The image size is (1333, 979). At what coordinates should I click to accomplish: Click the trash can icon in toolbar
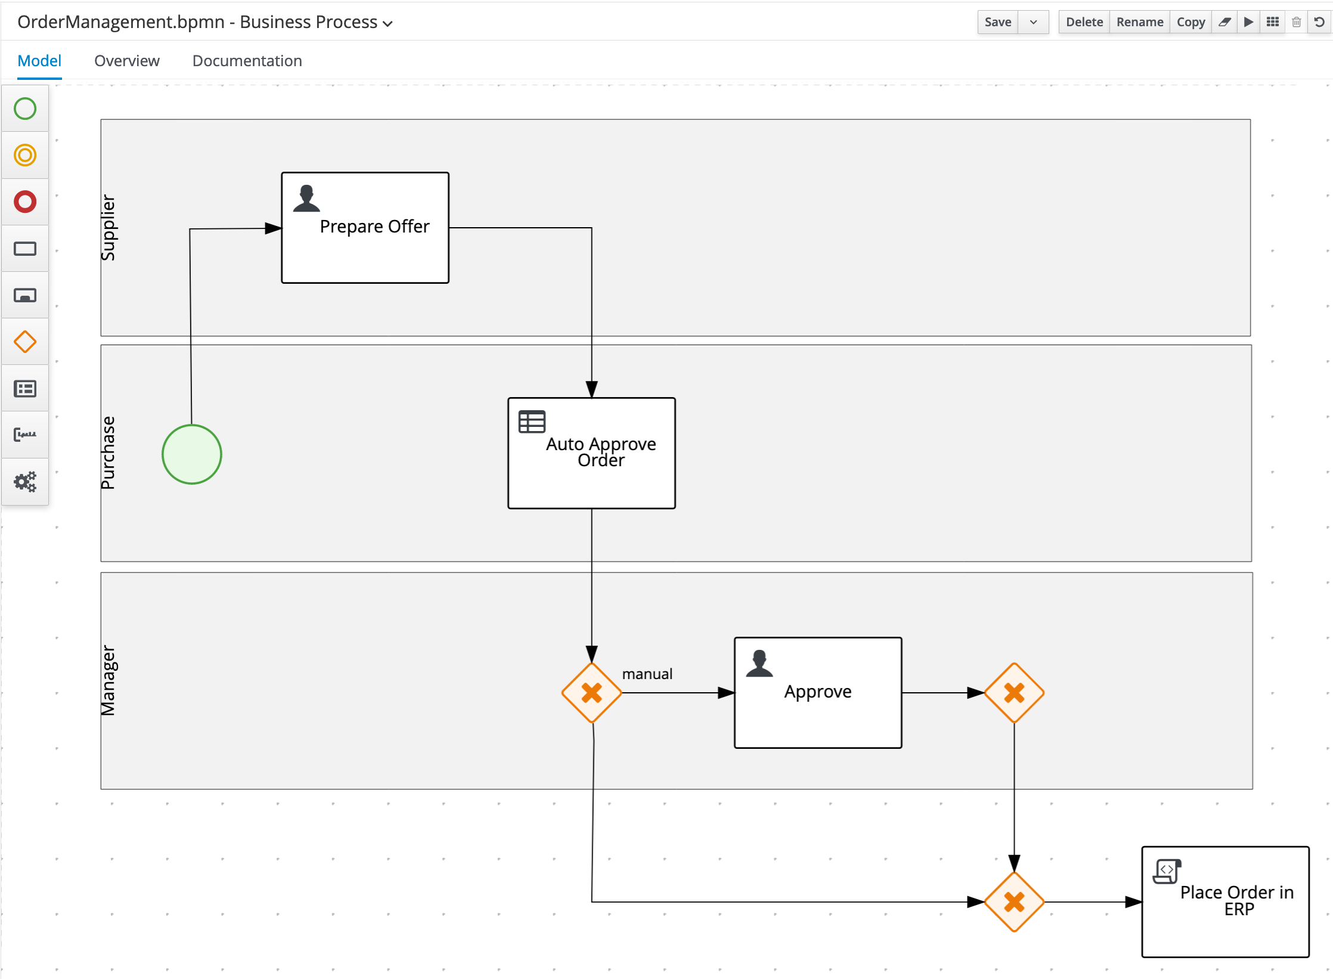pos(1296,22)
